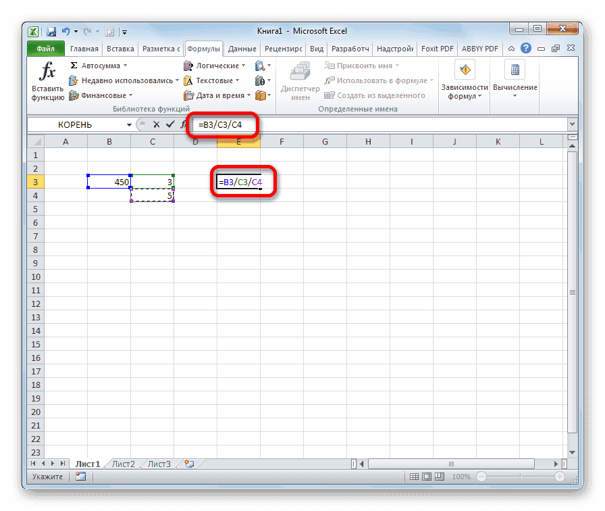
Task: Switch to the Данные ribbon tab
Action: pos(241,48)
